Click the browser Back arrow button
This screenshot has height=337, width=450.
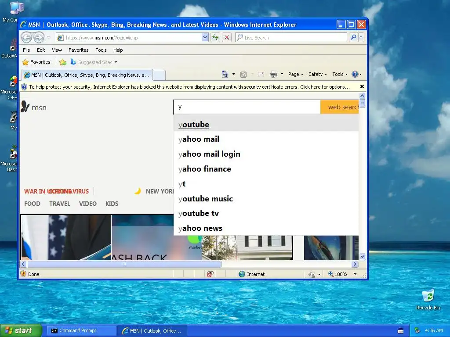(26, 37)
